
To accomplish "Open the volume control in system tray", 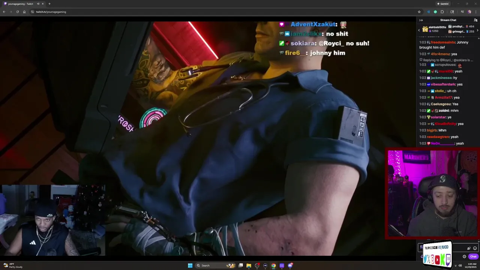I will pos(460,265).
